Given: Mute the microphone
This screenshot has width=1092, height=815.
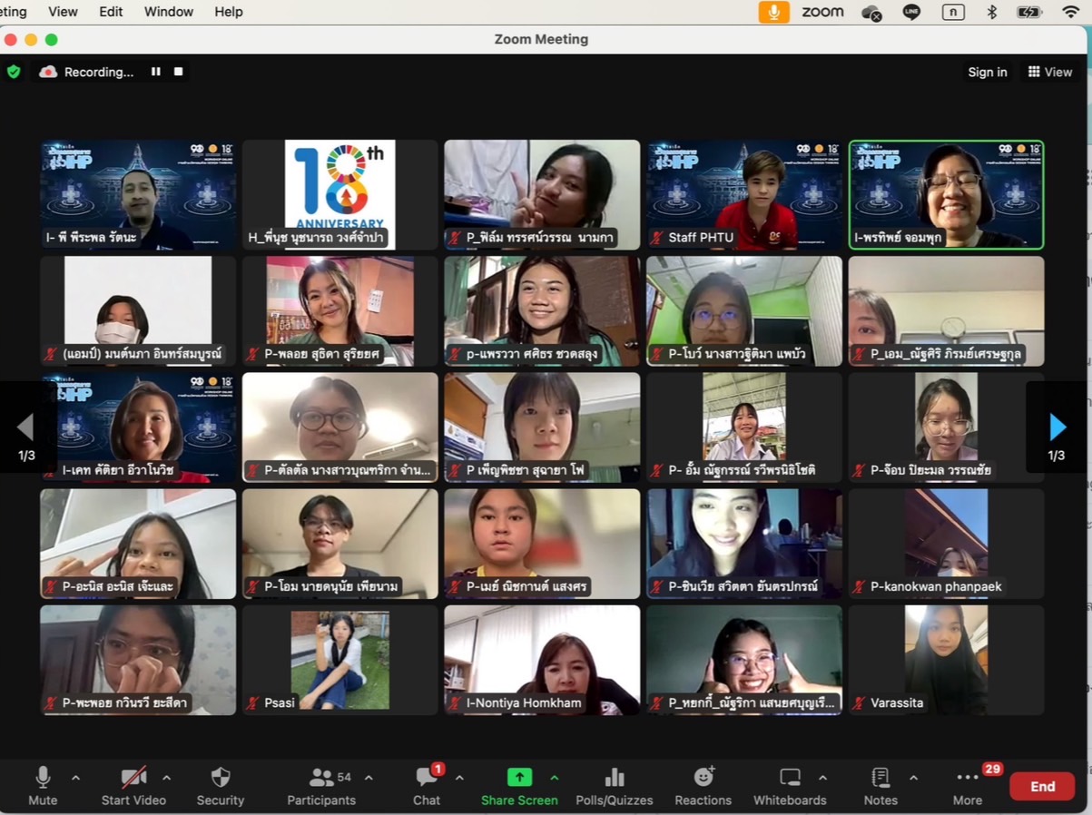Looking at the screenshot, I should coord(43,786).
